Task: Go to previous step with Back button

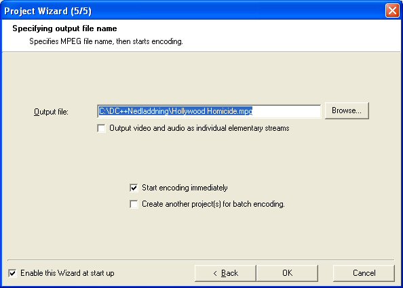Action: coord(225,273)
